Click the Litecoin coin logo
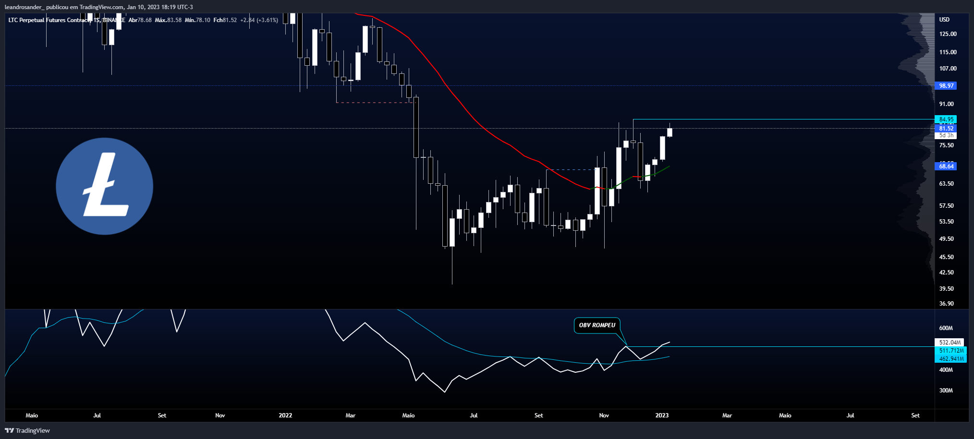This screenshot has width=974, height=439. (105, 186)
